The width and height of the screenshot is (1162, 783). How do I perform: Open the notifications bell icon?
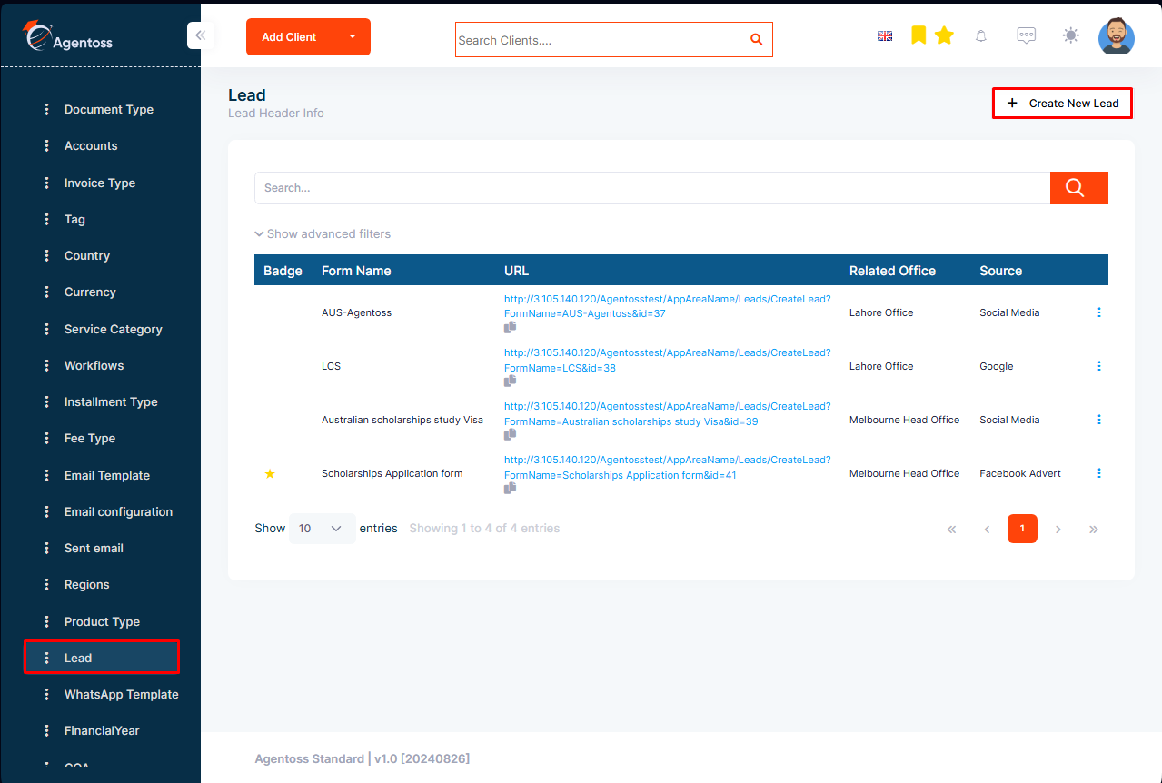point(980,36)
